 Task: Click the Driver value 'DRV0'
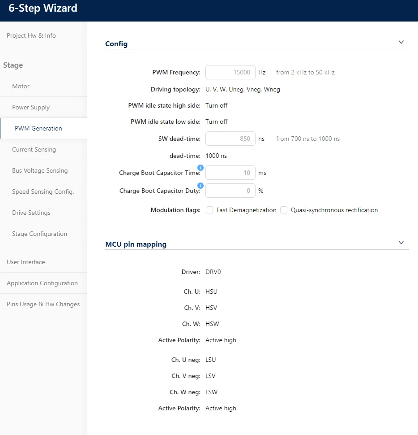point(213,272)
